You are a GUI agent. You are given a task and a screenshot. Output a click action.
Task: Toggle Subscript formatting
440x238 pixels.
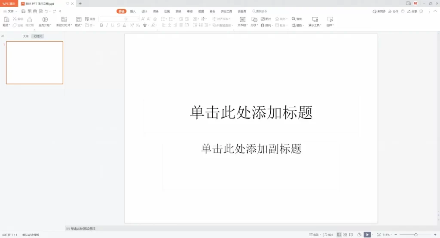point(137,25)
